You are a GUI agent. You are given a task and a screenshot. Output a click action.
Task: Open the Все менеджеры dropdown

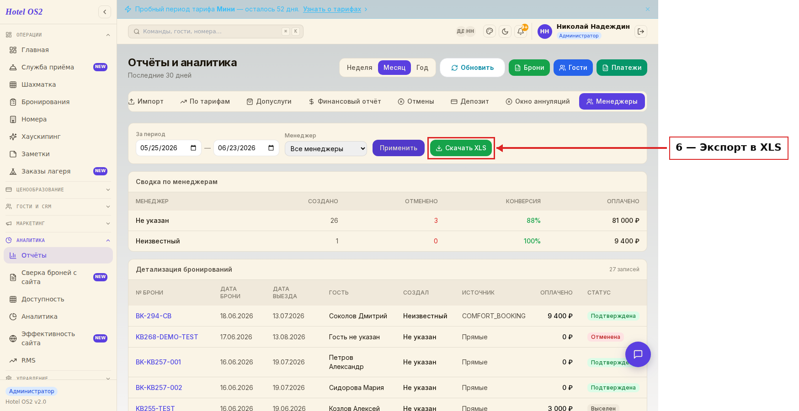point(326,148)
